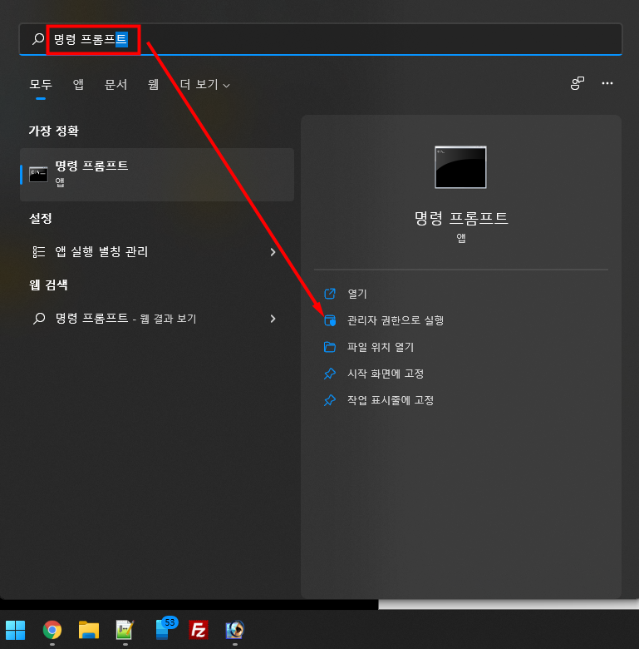This screenshot has width=639, height=649.
Task: Switch to the 문서 tab
Action: 116,85
